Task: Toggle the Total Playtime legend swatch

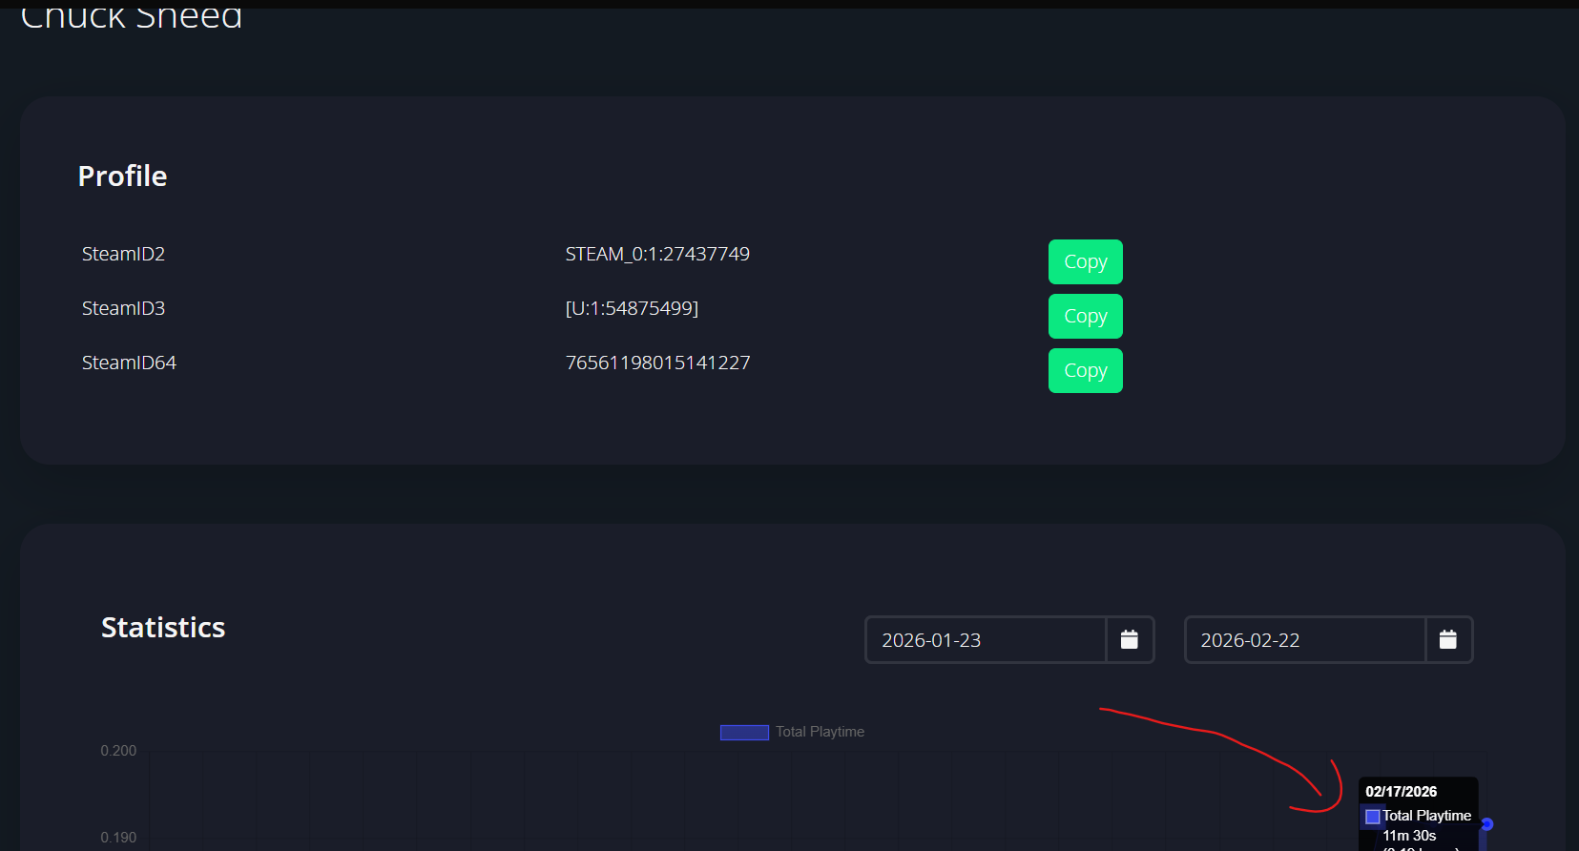Action: point(744,732)
